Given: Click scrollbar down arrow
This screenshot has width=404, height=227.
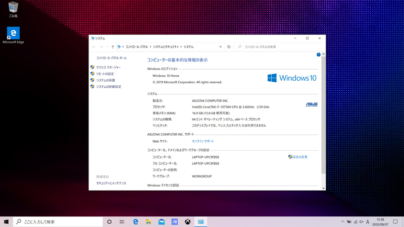Looking at the screenshot, I should point(323,188).
